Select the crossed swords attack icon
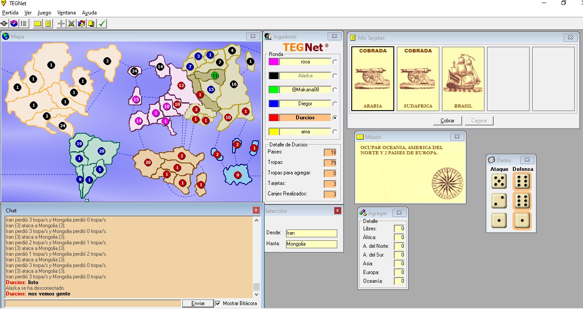This screenshot has width=583, height=309. [71, 24]
